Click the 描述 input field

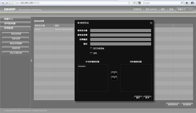(121, 44)
